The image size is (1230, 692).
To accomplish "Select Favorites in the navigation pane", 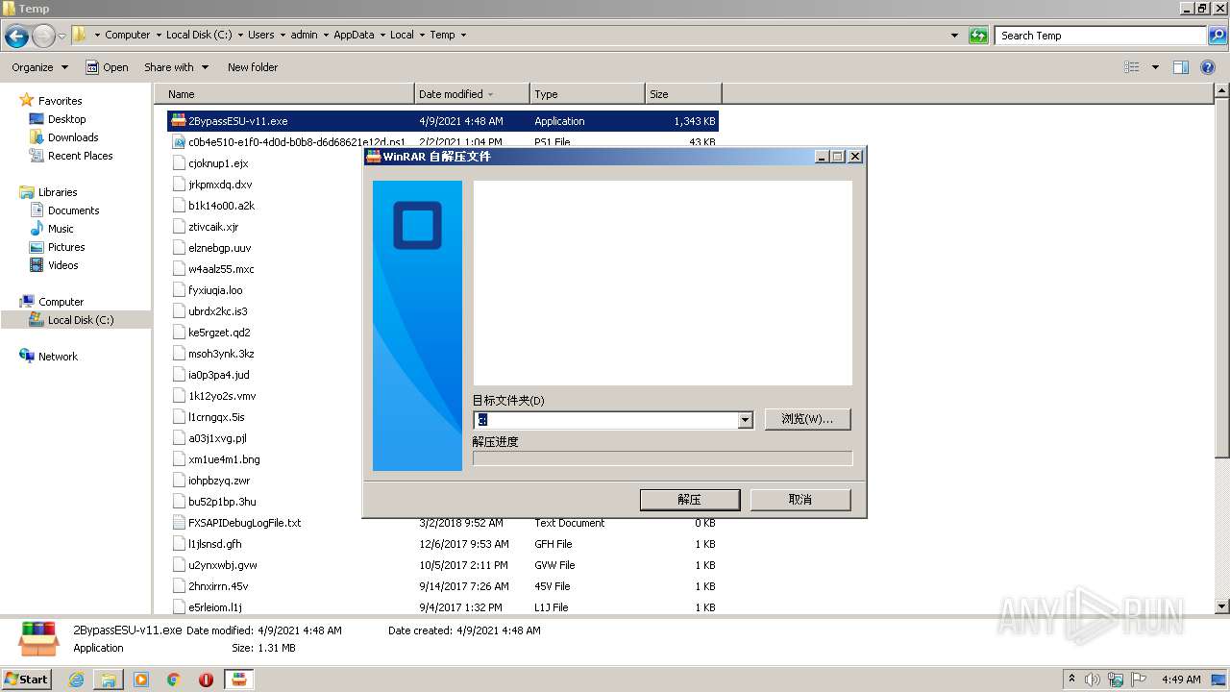I will 61,101.
